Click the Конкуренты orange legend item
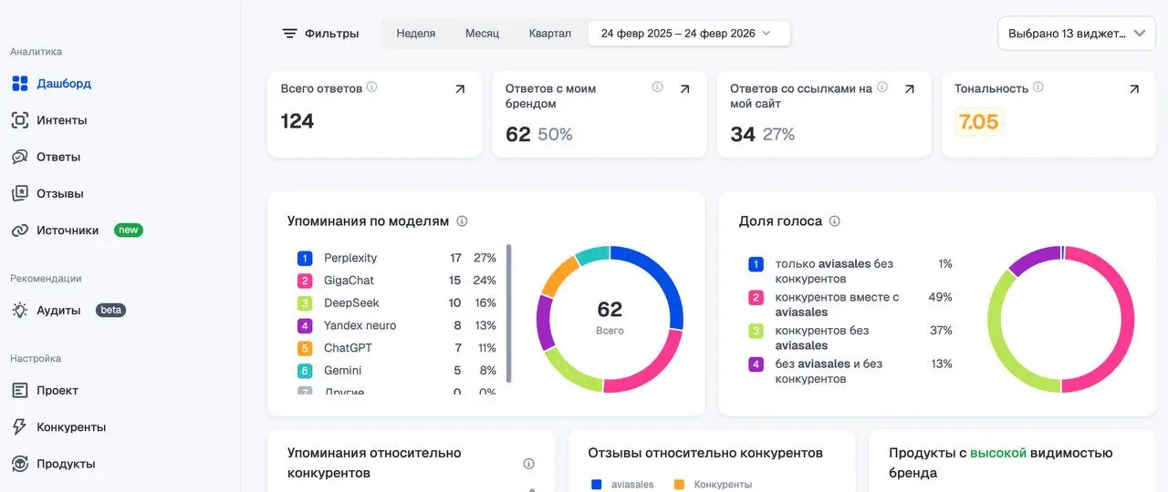 (713, 485)
